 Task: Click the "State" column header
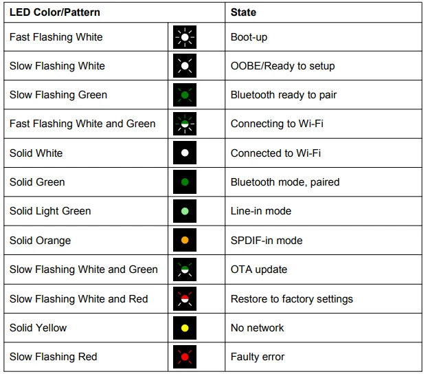244,12
